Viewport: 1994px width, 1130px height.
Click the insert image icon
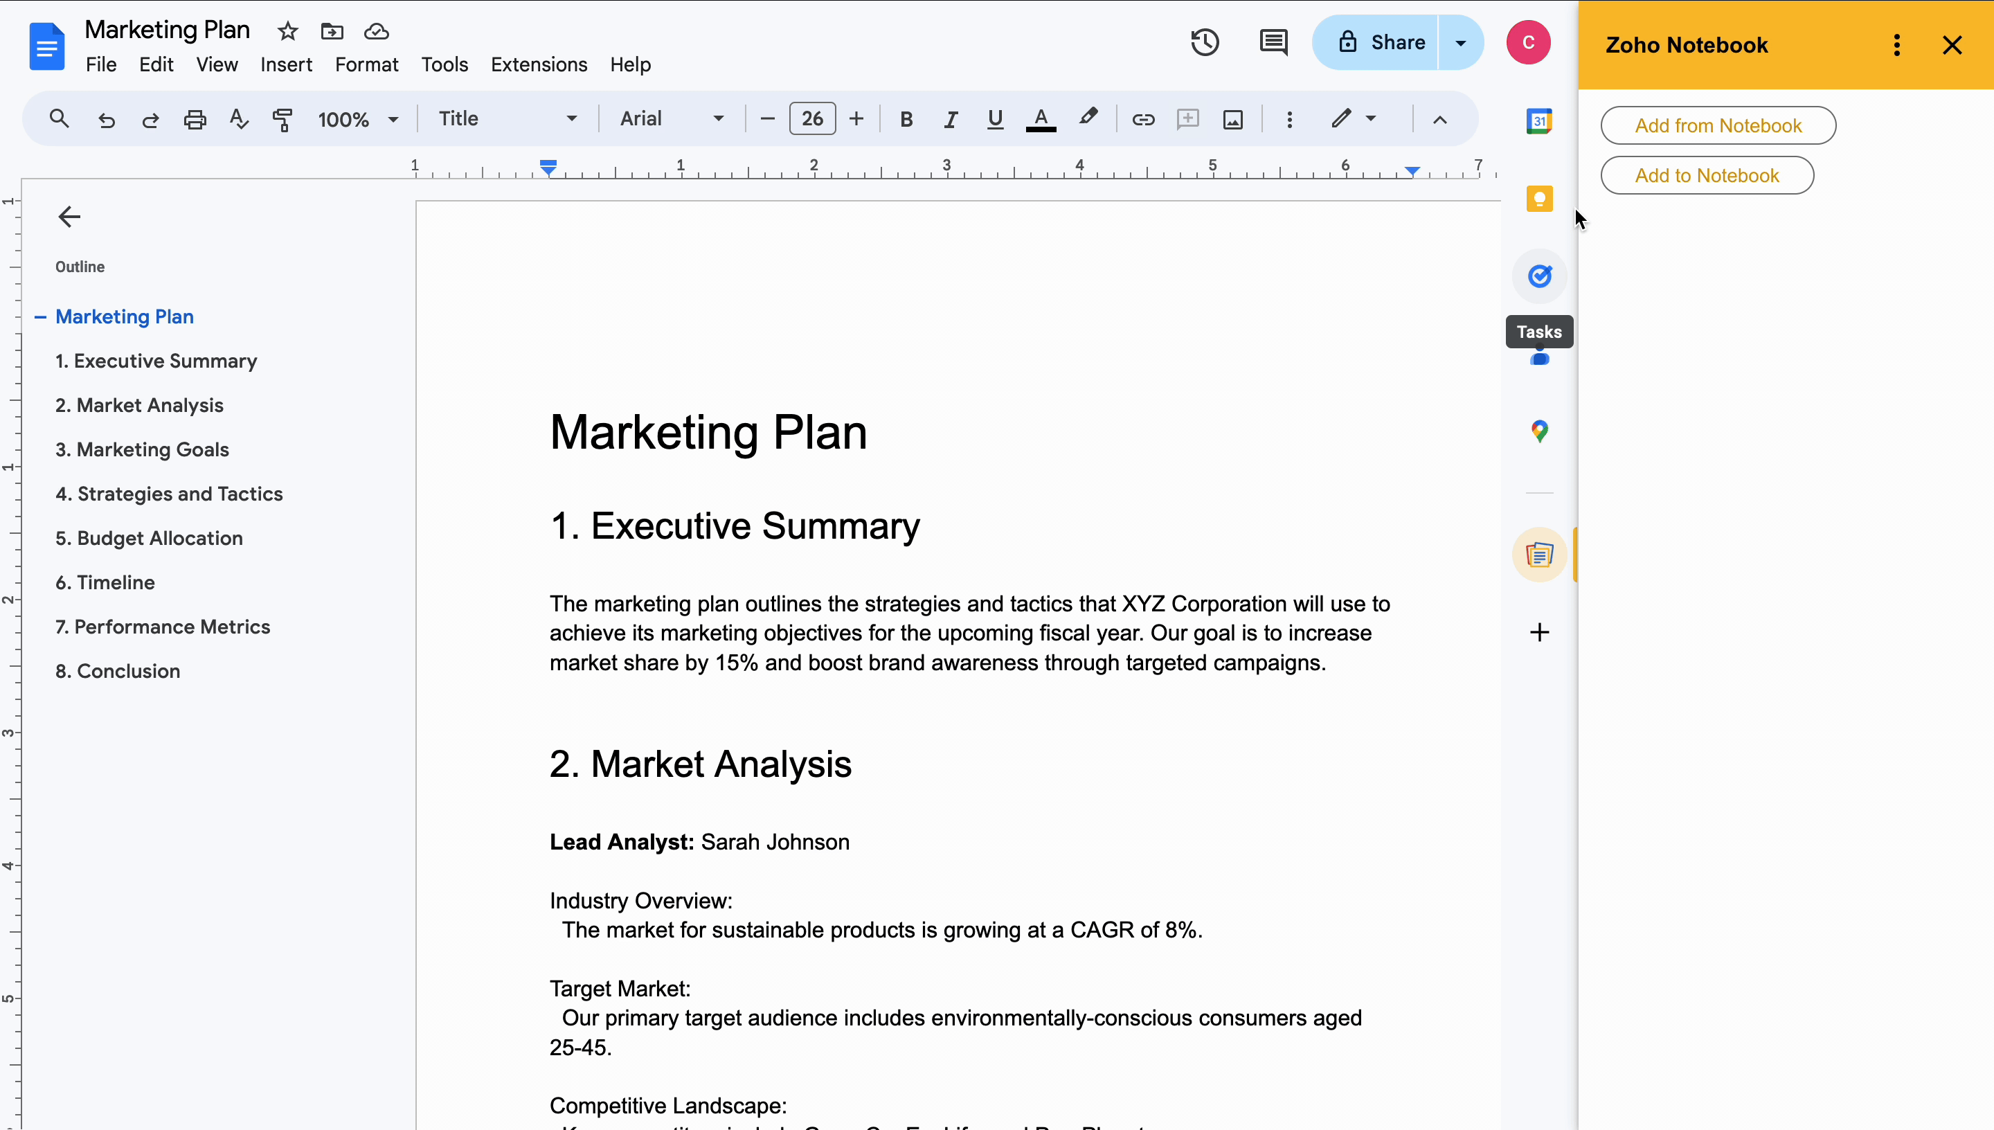tap(1233, 120)
